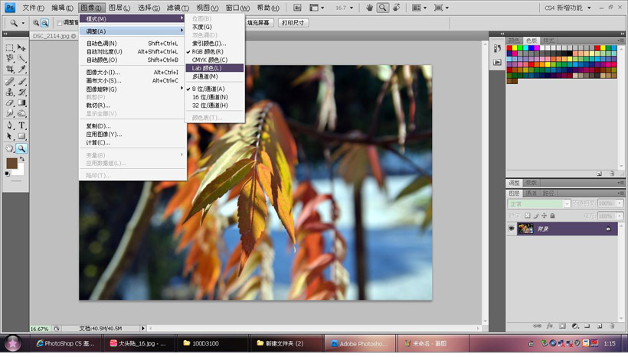The image size is (628, 357).
Task: Click the Rotate View tool in top bar
Action: [396, 8]
